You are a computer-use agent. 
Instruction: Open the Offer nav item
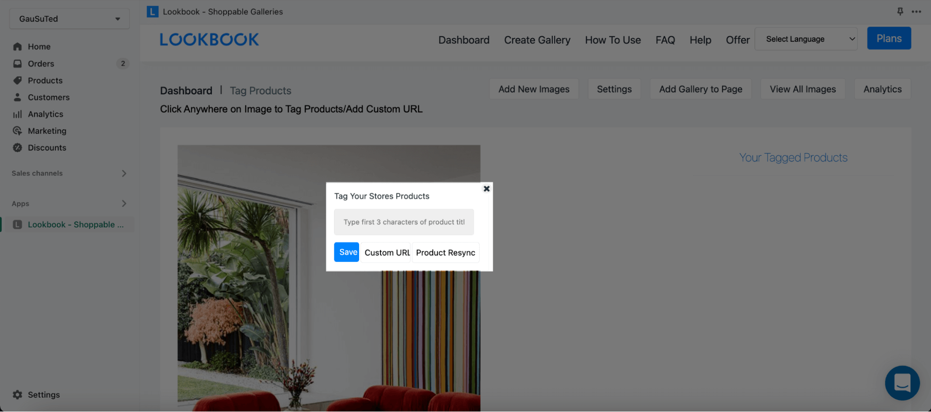pos(738,40)
